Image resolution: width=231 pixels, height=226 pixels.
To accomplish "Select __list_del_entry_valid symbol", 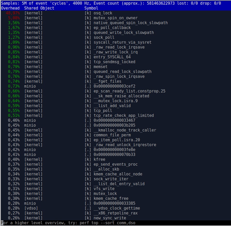I will pyautogui.click(x=119, y=184).
